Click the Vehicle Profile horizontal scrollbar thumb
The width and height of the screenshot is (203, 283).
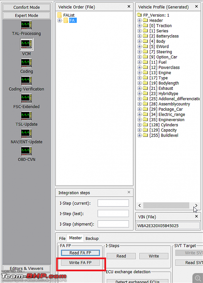tap(166, 206)
